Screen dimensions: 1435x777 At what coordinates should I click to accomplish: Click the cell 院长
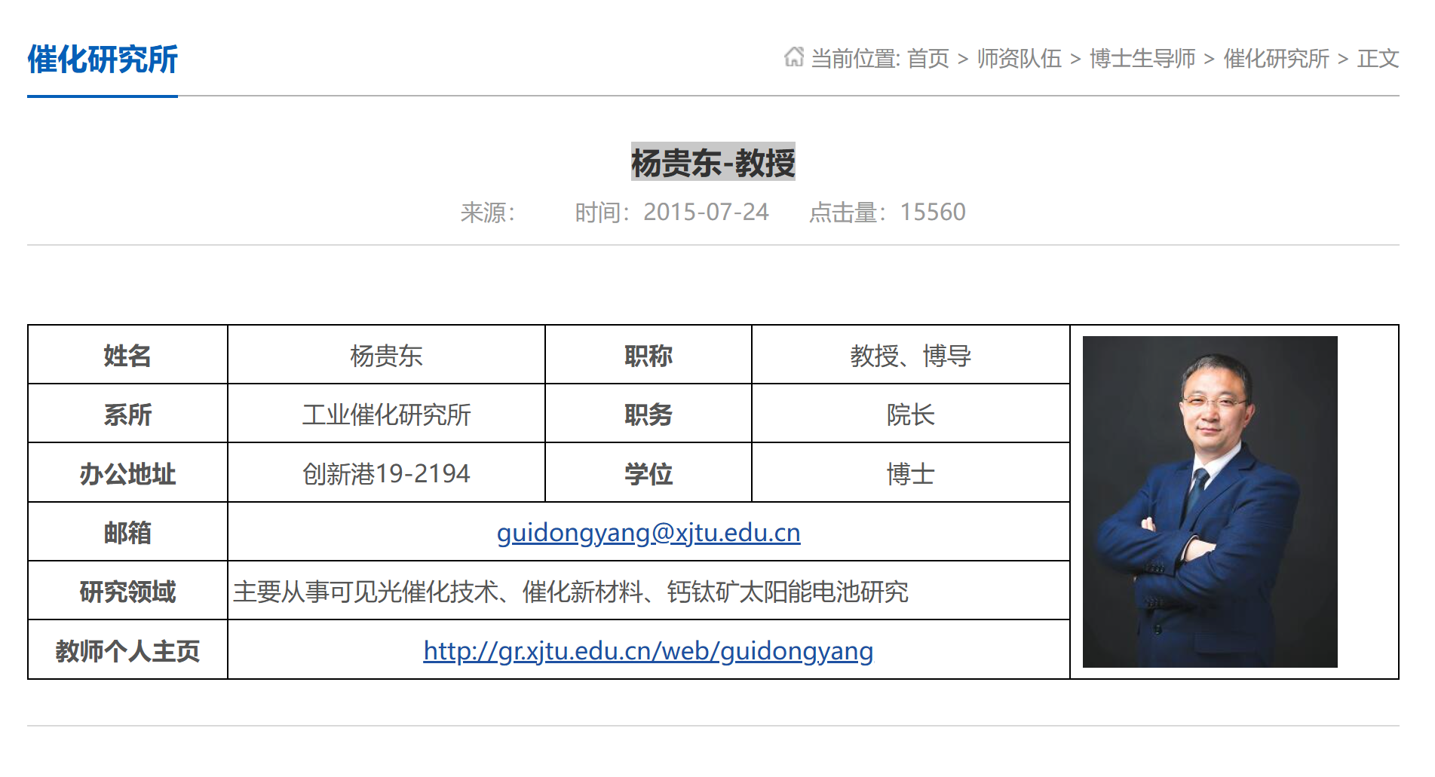[x=911, y=414]
